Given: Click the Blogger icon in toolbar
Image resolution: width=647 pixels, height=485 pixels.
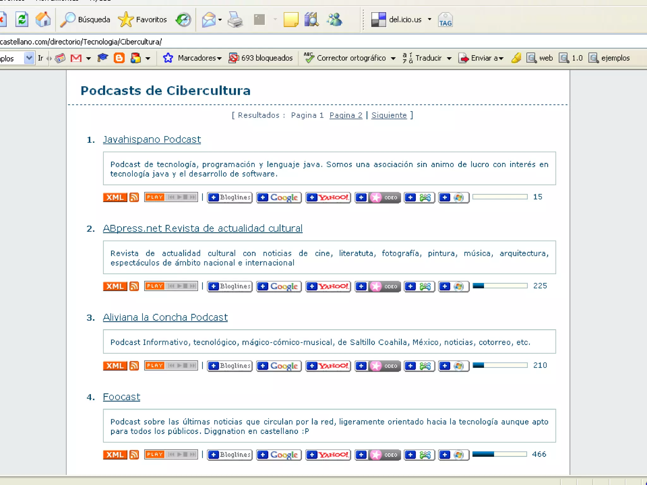Looking at the screenshot, I should (119, 58).
